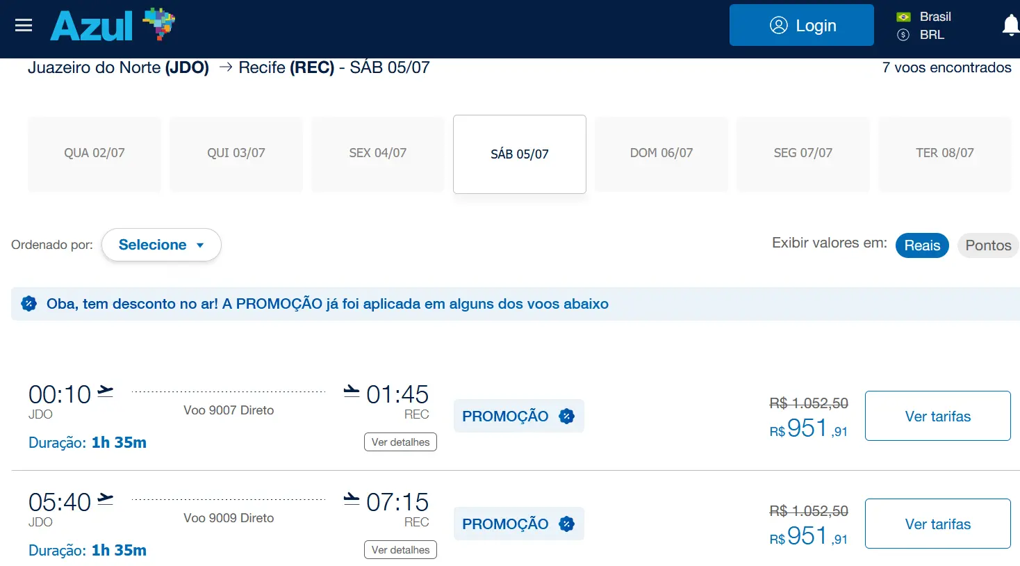Open the Selecione sort dropdown
The width and height of the screenshot is (1020, 566).
pos(161,245)
